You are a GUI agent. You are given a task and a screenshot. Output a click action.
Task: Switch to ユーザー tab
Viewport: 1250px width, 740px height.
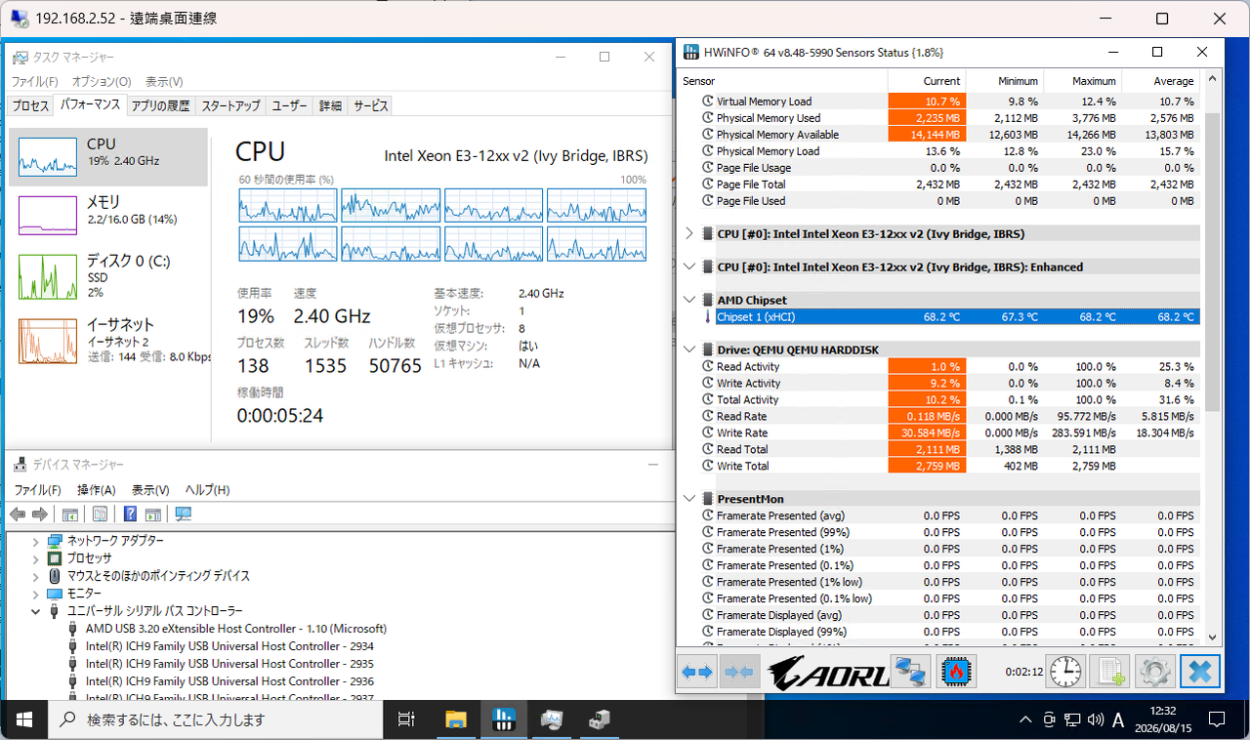(289, 105)
